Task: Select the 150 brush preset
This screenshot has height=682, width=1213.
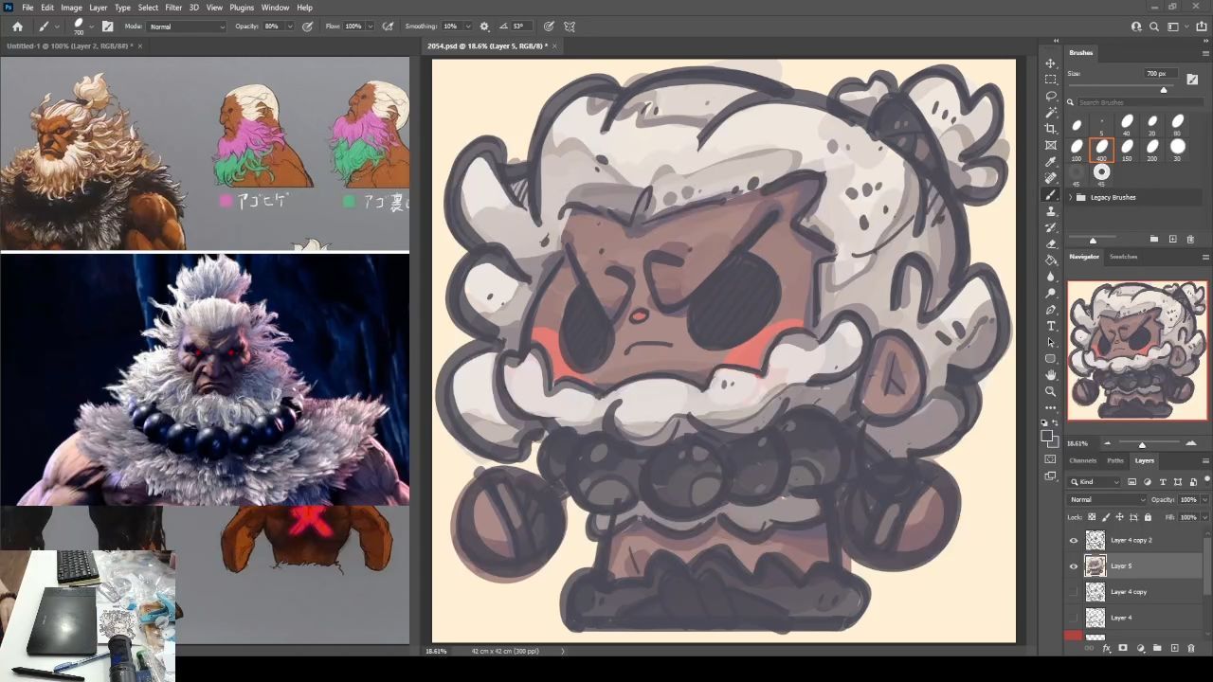Action: point(1127,148)
